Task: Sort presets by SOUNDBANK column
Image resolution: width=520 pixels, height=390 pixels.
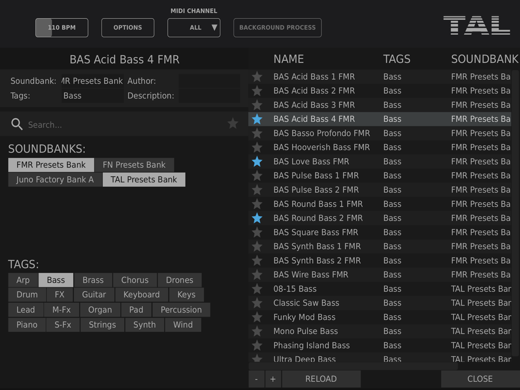Action: [485, 59]
